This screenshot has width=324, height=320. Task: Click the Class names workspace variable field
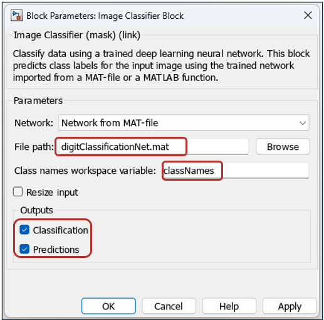[x=236, y=171]
